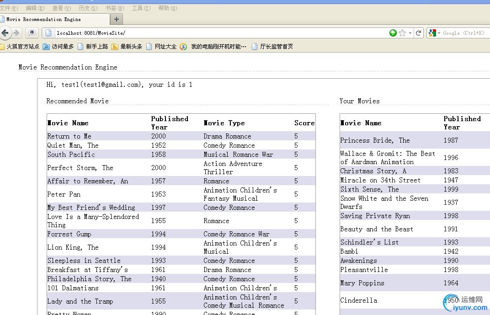Select the 'Perfect Storm, The' movie name
The image size is (490, 315).
[80, 168]
